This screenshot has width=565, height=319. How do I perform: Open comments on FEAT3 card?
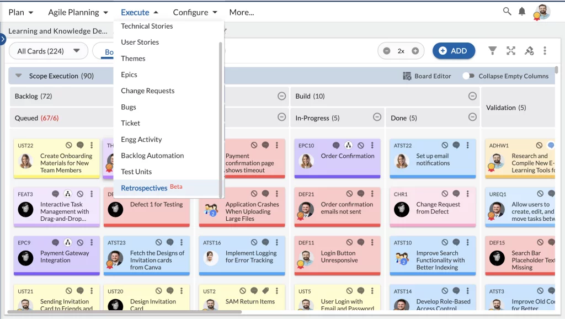coord(55,194)
